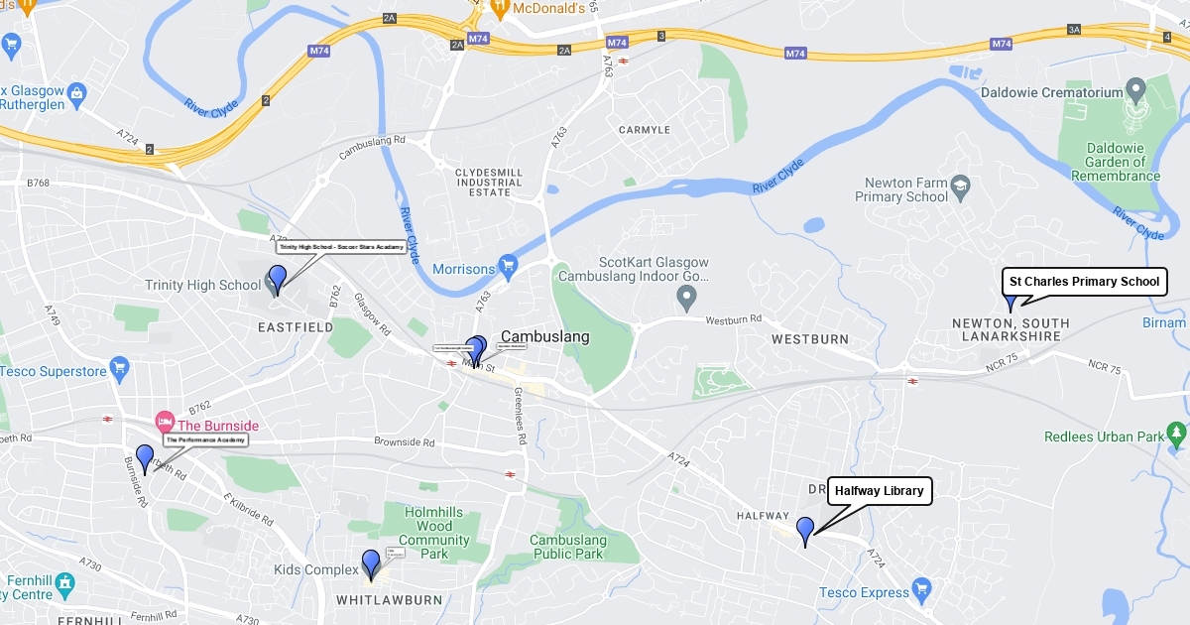Open the Tesco Express shopping icon
1190x625 pixels.
point(922,589)
